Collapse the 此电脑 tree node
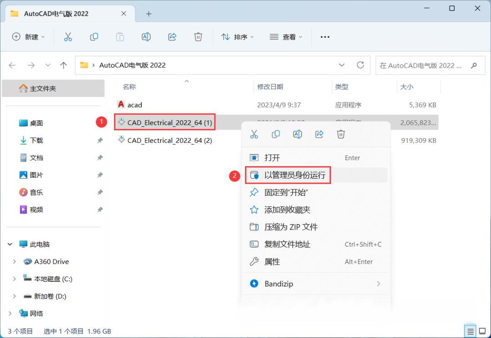The image size is (491, 338). [x=10, y=244]
